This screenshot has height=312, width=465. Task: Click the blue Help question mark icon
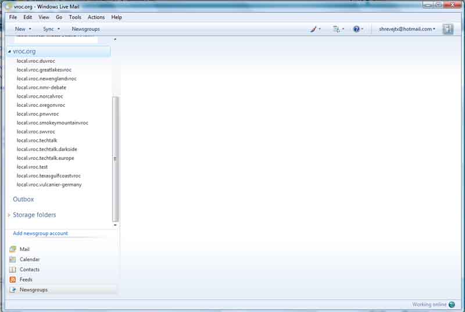pos(356,29)
